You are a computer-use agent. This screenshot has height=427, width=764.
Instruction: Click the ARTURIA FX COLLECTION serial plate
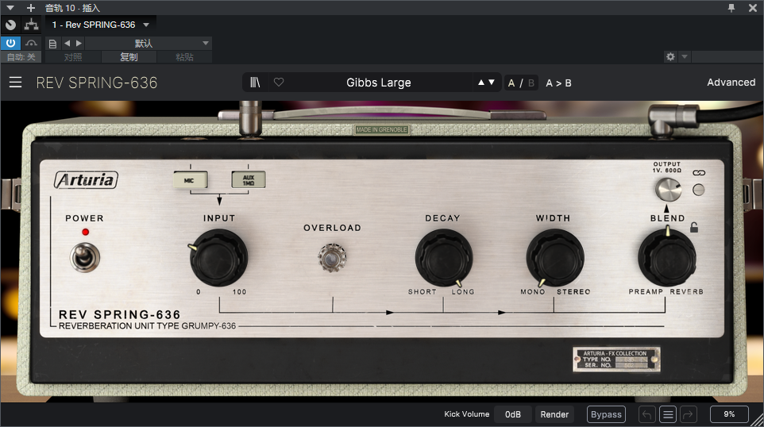coord(616,360)
